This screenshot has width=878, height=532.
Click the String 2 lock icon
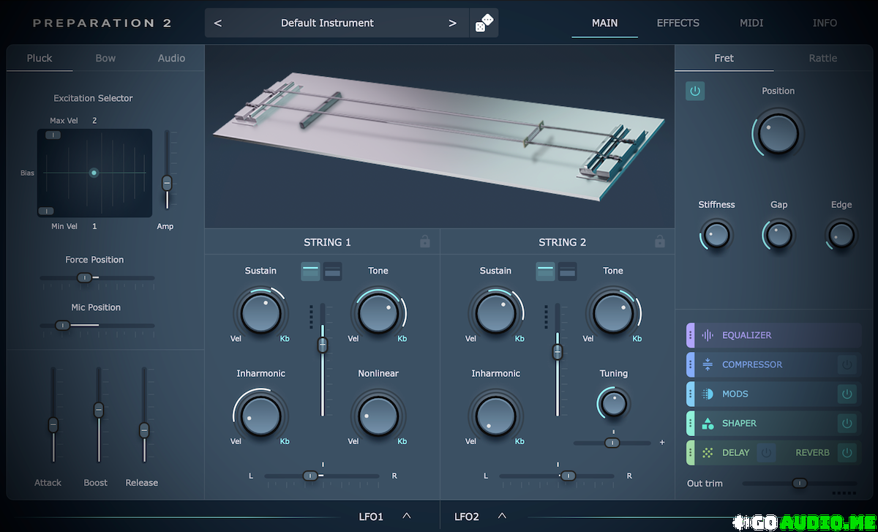[660, 241]
